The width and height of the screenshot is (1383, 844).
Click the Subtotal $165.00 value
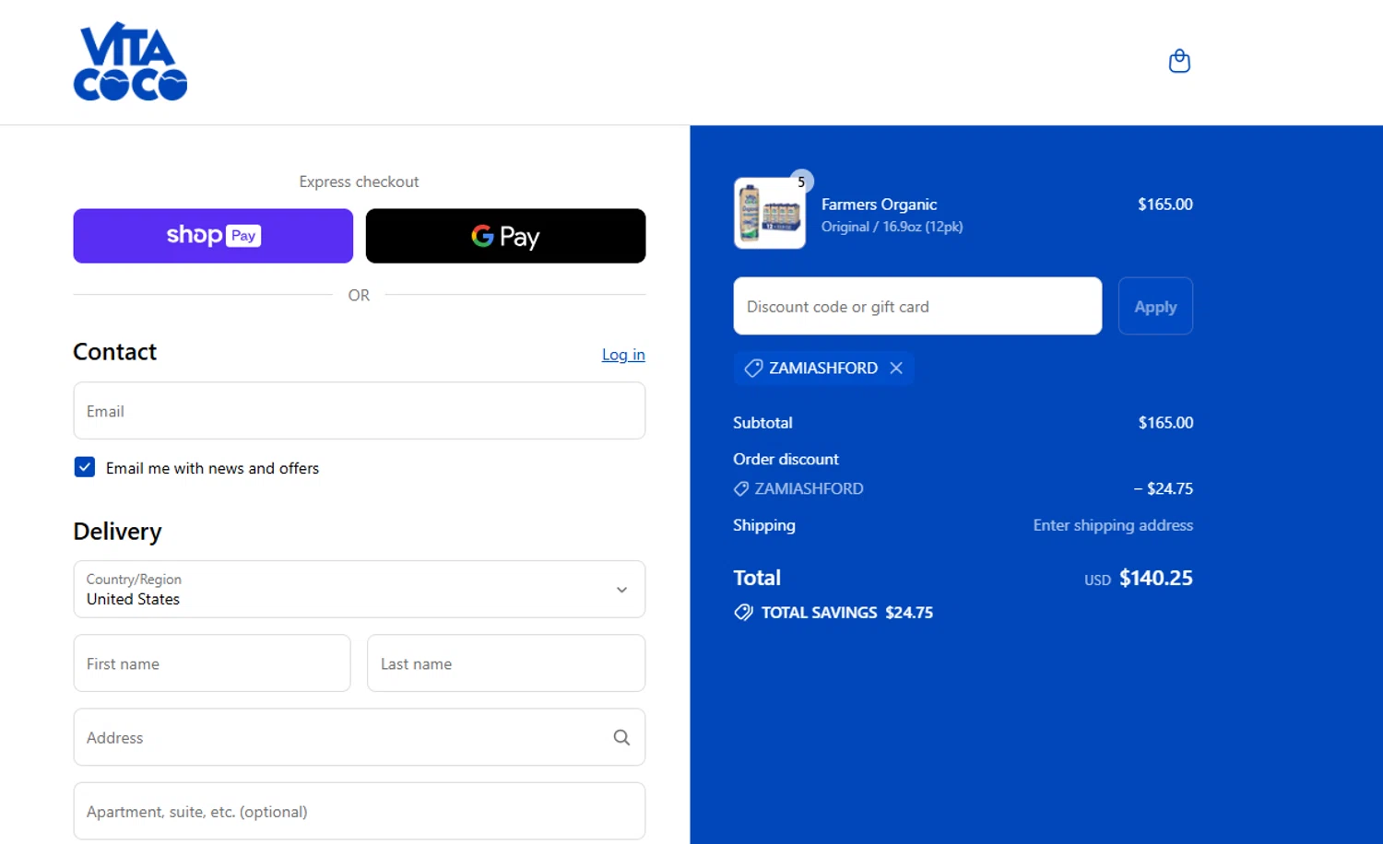pyautogui.click(x=1165, y=423)
